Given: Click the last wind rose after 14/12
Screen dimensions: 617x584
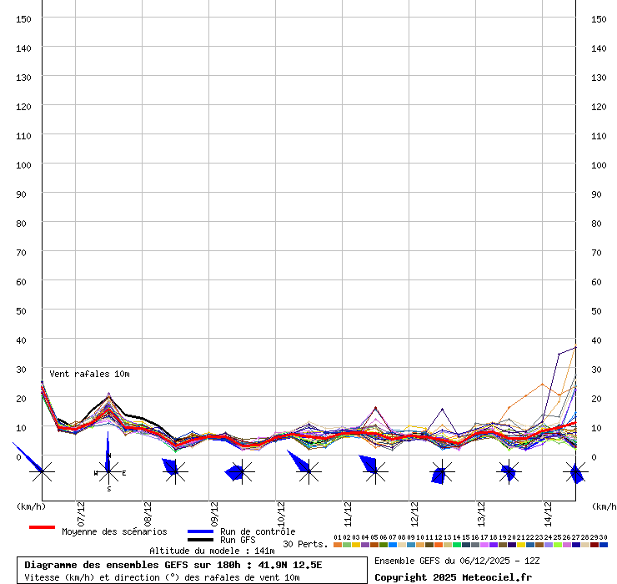Looking at the screenshot, I should 575,473.
